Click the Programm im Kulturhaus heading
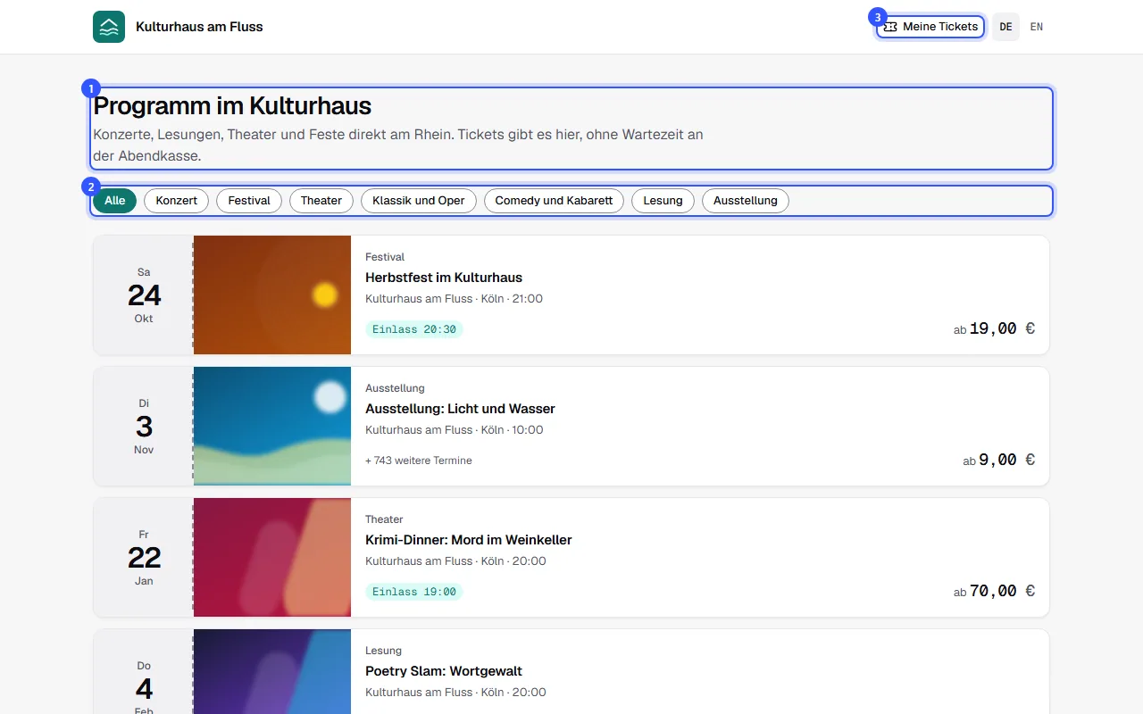 232,105
